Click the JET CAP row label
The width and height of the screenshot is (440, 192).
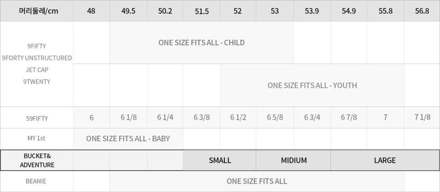pos(37,70)
